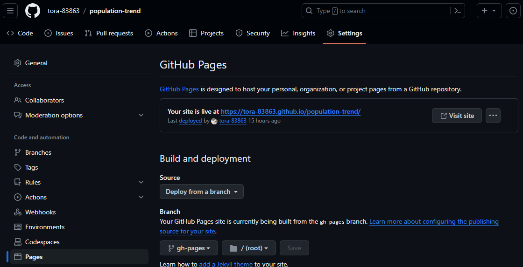Expand the Actions sidebar section chevron
Image resolution: width=523 pixels, height=267 pixels.
[141, 197]
